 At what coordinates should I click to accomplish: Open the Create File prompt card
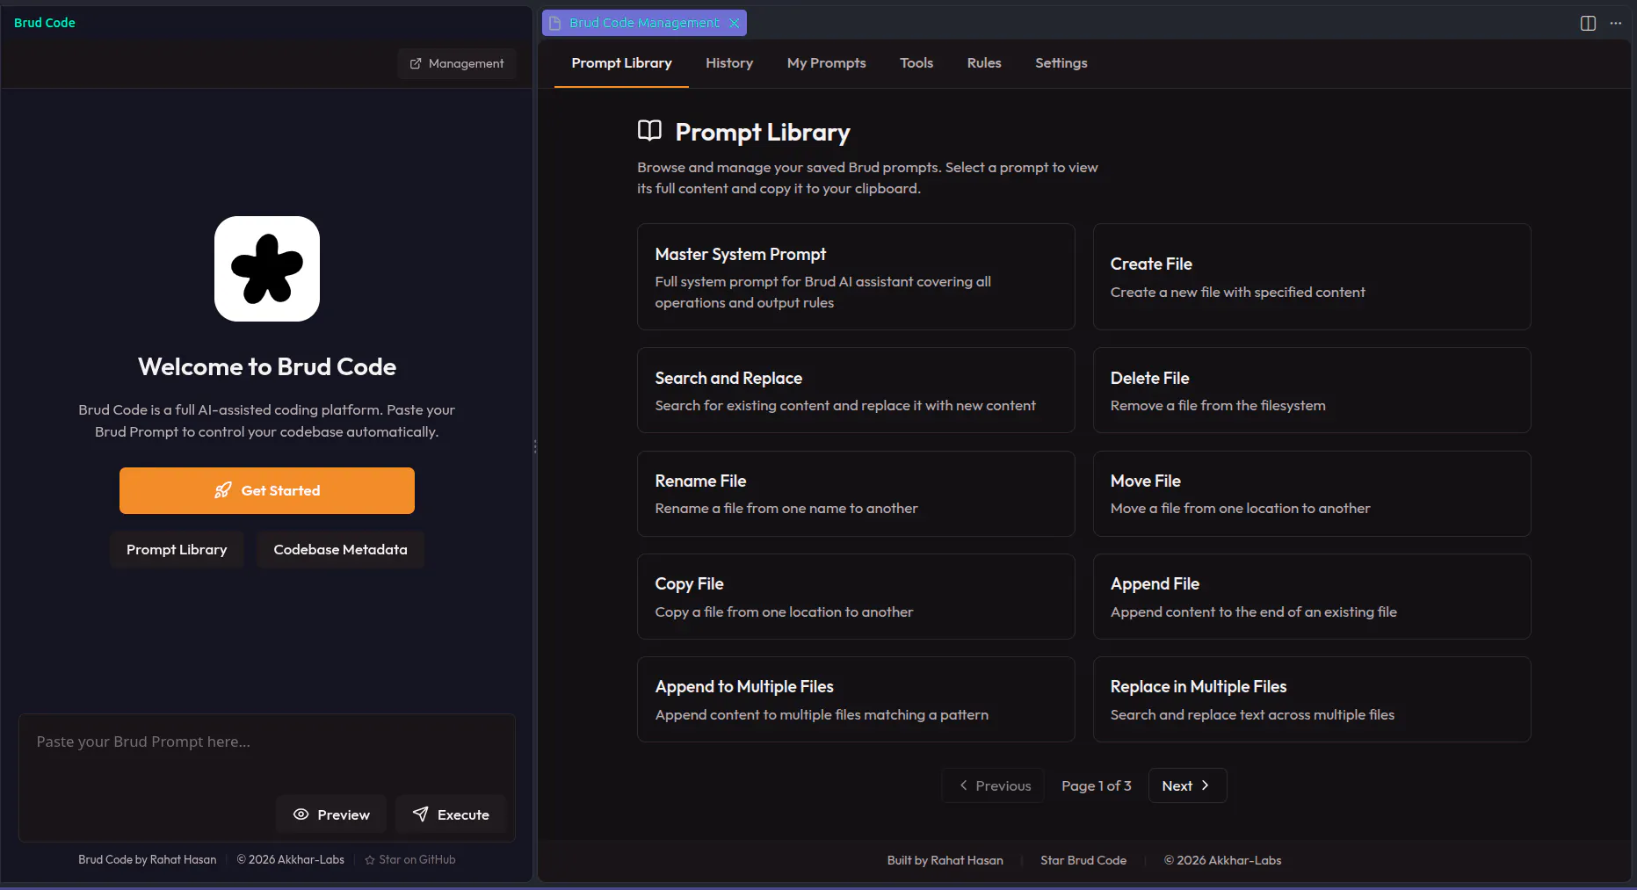pos(1312,277)
